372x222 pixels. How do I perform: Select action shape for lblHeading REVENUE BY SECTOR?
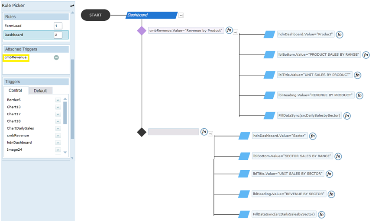(x=244, y=194)
